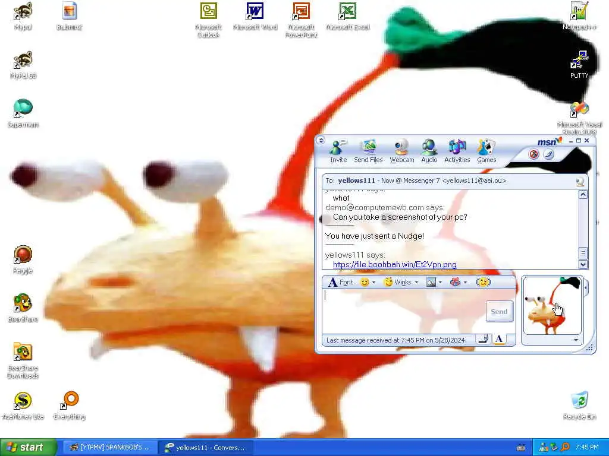Select the Microsoft PowerPoint desktop shortcut
The height and width of the screenshot is (456, 609).
pos(301,20)
